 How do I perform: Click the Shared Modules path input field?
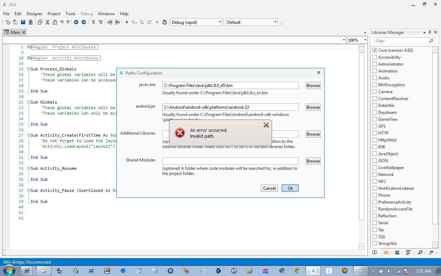pyautogui.click(x=230, y=161)
